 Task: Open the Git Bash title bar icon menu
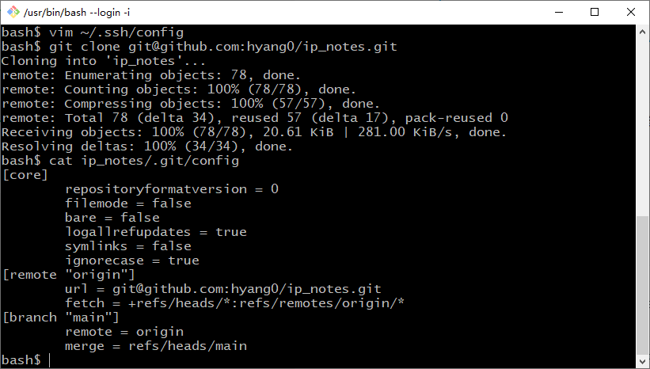[13, 12]
